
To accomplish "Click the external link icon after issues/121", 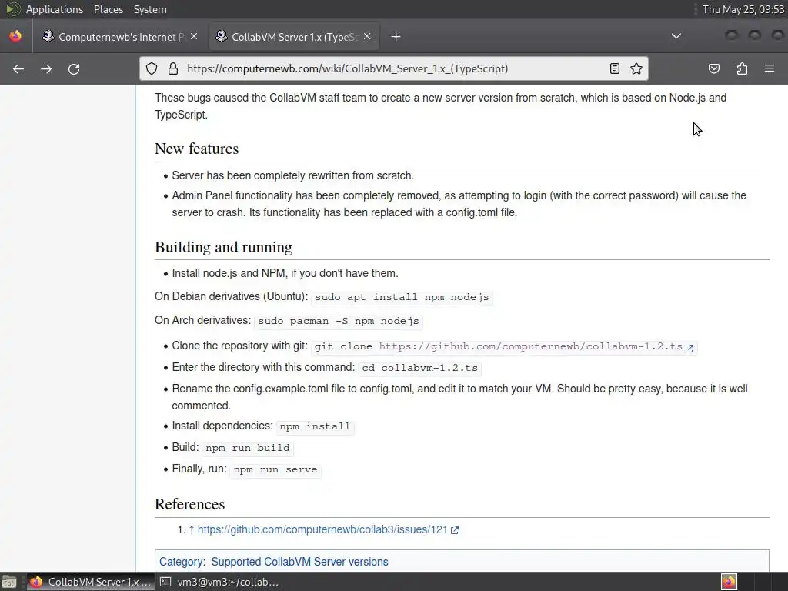I will (455, 529).
